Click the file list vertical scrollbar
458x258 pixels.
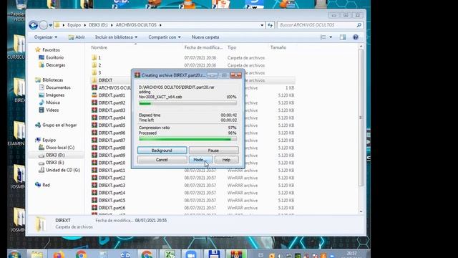coord(361,118)
